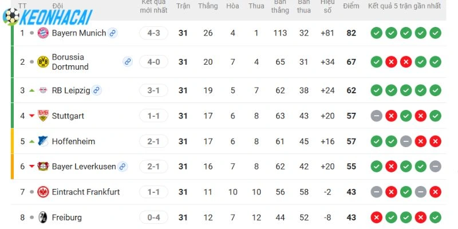458x229 pixels.
Task: Click the Hoffenheim team logo
Action: point(43,141)
